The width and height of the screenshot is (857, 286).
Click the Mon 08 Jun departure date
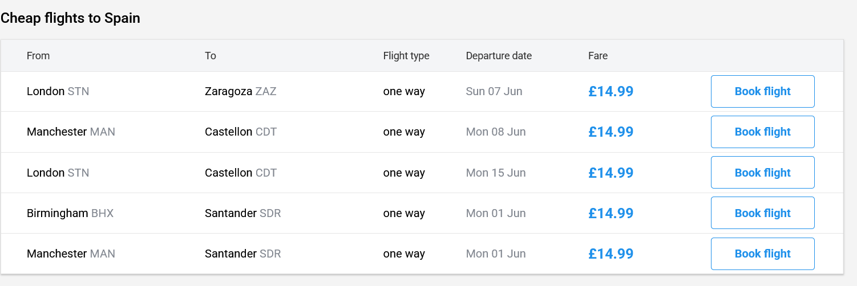(x=496, y=132)
